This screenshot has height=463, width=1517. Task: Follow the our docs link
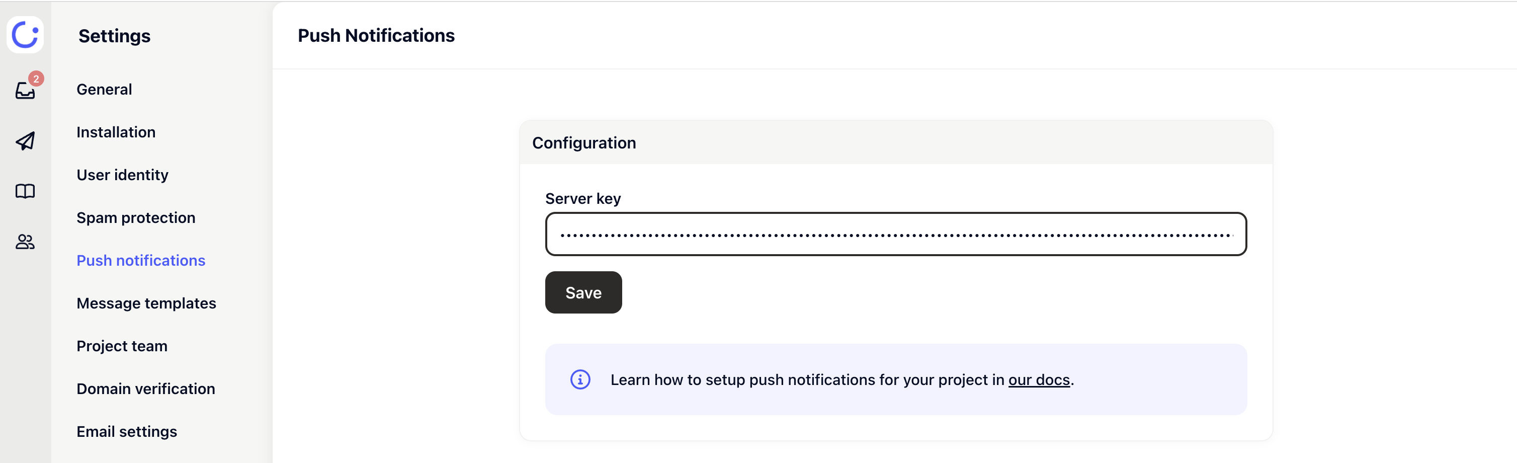click(x=1039, y=380)
